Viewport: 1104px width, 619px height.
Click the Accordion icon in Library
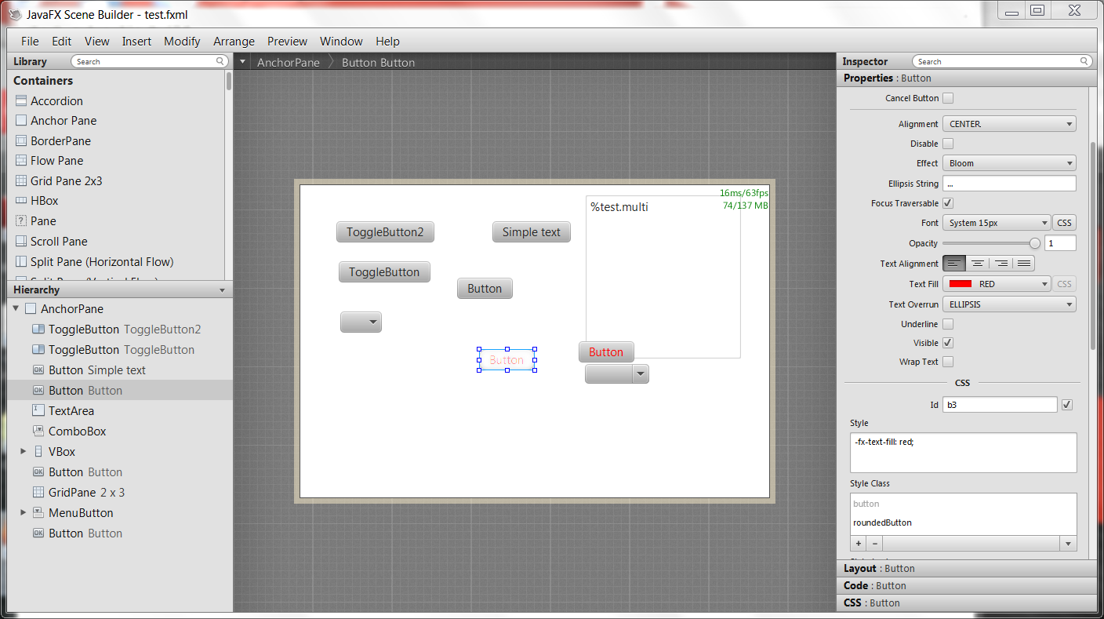21,100
